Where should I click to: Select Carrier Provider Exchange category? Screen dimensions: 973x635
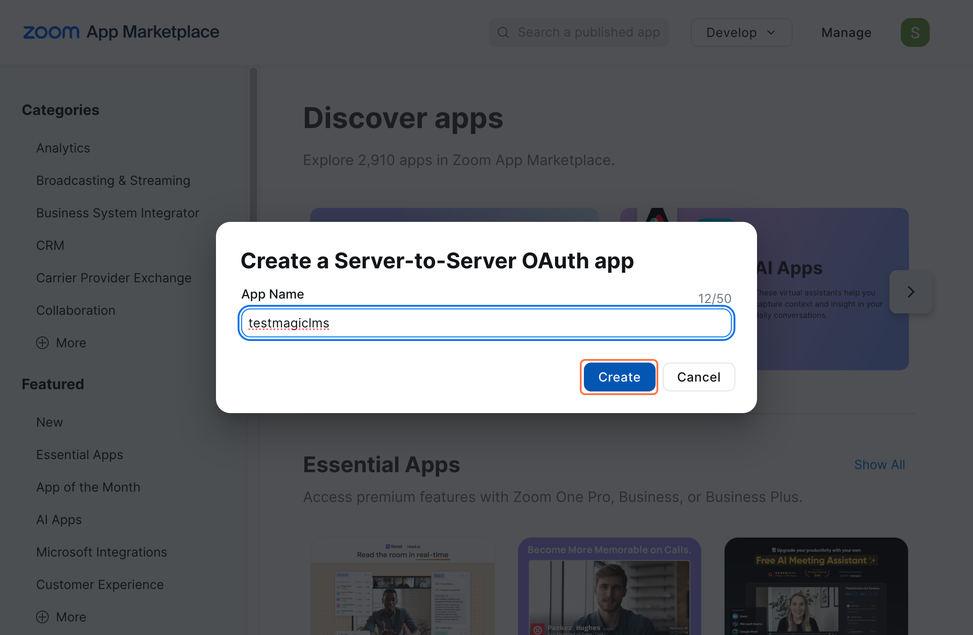[x=114, y=278]
